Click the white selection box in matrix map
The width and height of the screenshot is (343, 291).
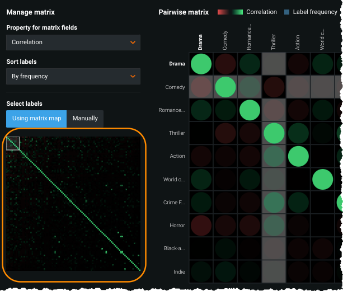[13, 143]
